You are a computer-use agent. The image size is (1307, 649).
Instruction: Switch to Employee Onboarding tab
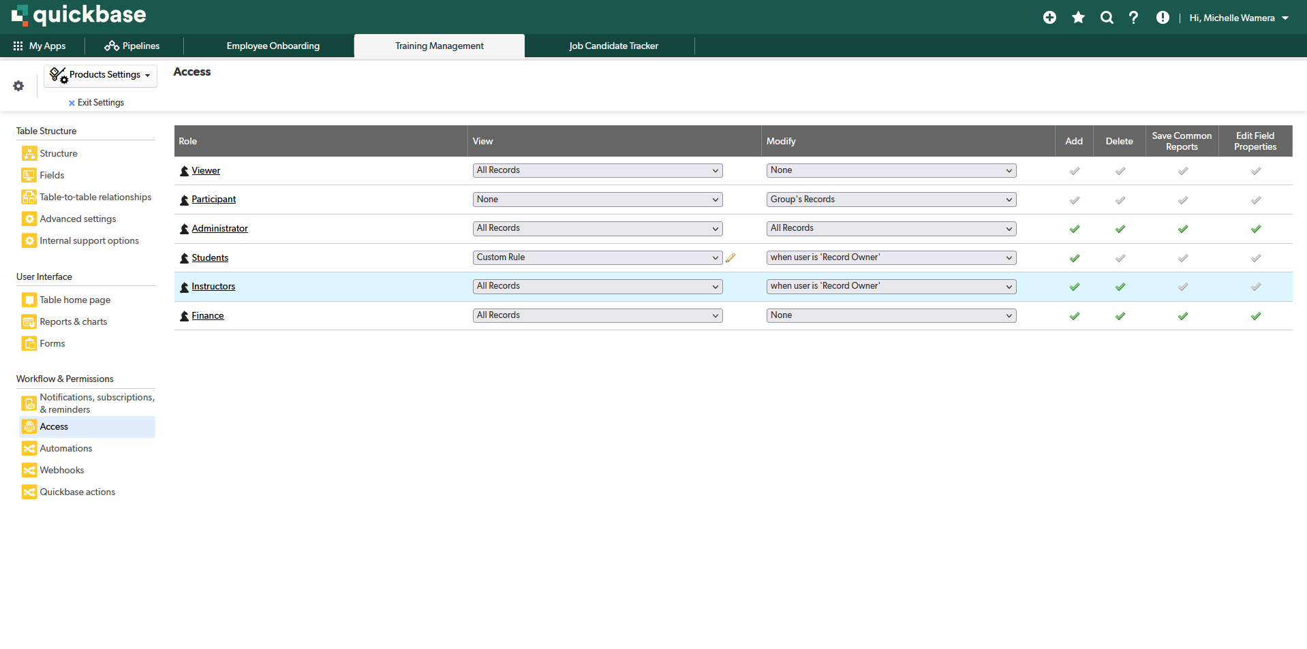tap(273, 46)
